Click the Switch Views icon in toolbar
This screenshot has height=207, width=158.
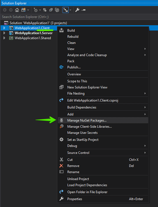point(23,10)
